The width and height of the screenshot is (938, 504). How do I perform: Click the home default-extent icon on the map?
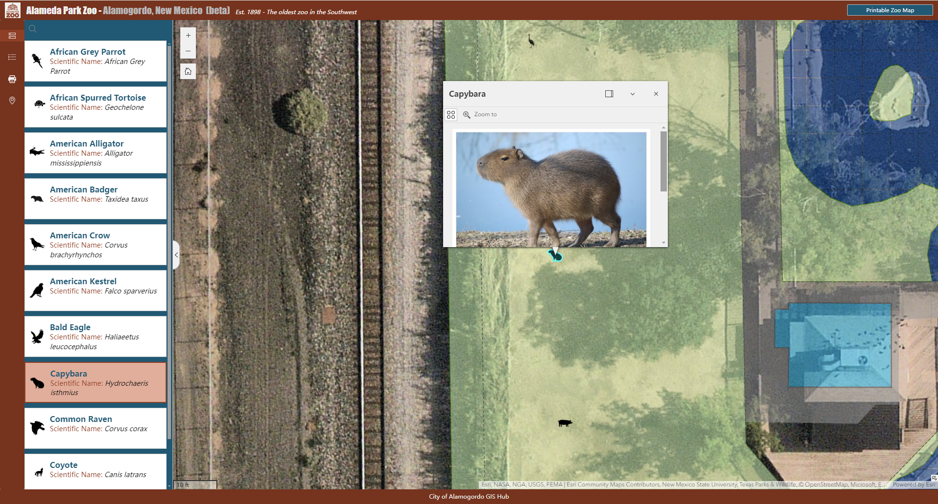click(188, 71)
